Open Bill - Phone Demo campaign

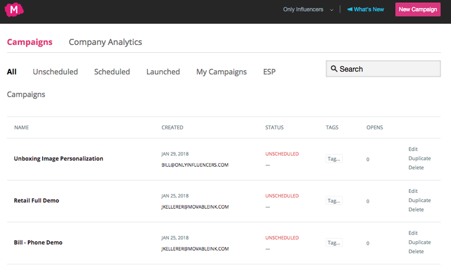[38, 242]
